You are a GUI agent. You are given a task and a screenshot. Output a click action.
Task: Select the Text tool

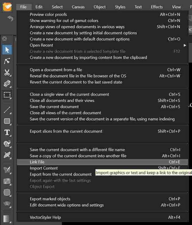(7, 132)
